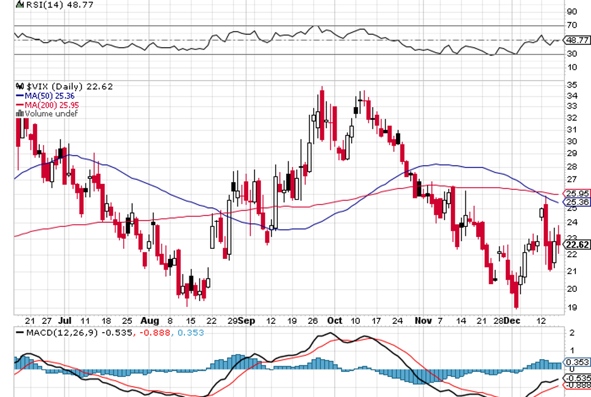
Task: Click the Oct label on the date axis
Action: (x=334, y=320)
